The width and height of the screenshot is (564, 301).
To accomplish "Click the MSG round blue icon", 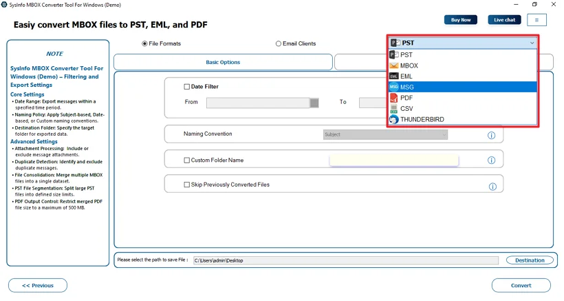I will point(394,87).
